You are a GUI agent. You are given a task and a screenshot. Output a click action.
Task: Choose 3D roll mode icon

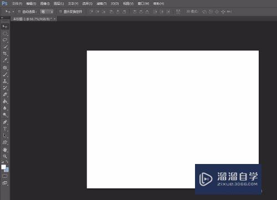[x=211, y=12]
